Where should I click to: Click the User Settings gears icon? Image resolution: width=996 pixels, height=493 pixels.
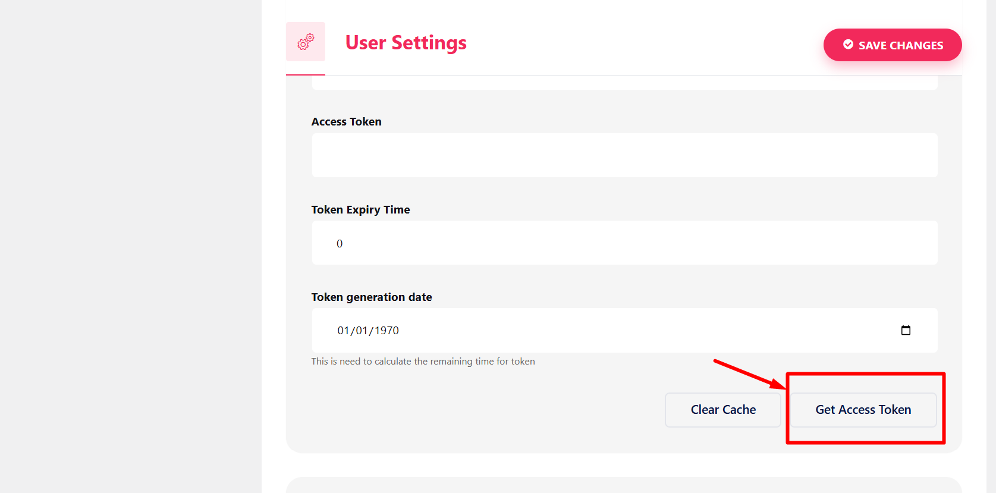click(x=306, y=42)
